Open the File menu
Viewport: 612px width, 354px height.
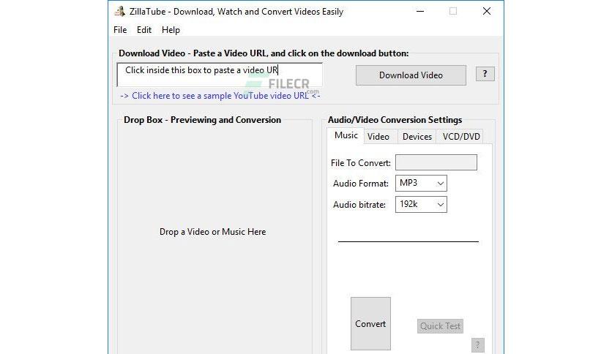coord(120,30)
